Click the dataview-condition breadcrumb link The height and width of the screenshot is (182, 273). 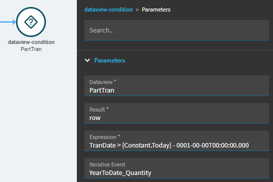108,9
